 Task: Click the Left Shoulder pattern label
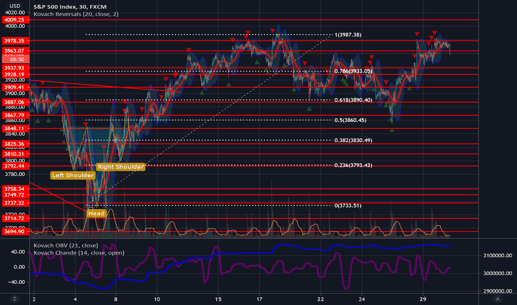coord(73,175)
